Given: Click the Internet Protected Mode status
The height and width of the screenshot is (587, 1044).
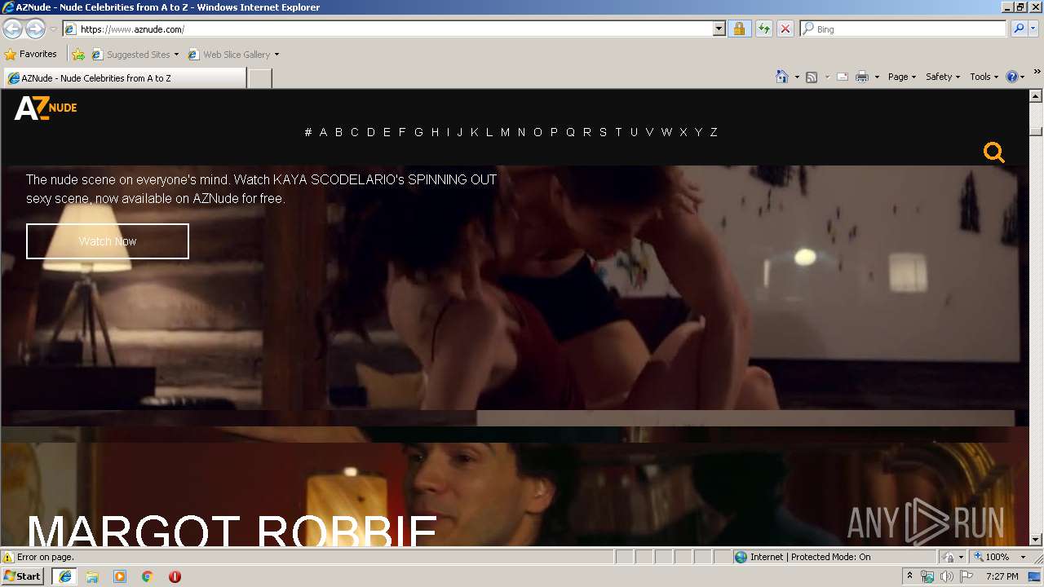Looking at the screenshot, I should click(x=803, y=557).
